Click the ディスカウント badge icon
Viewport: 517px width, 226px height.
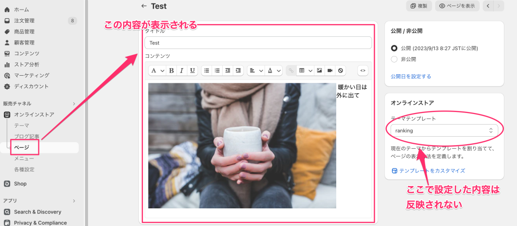(x=7, y=86)
